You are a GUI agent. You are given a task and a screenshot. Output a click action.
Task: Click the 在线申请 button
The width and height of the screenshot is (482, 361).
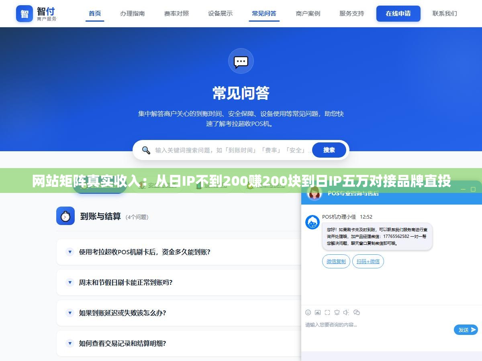(398, 14)
